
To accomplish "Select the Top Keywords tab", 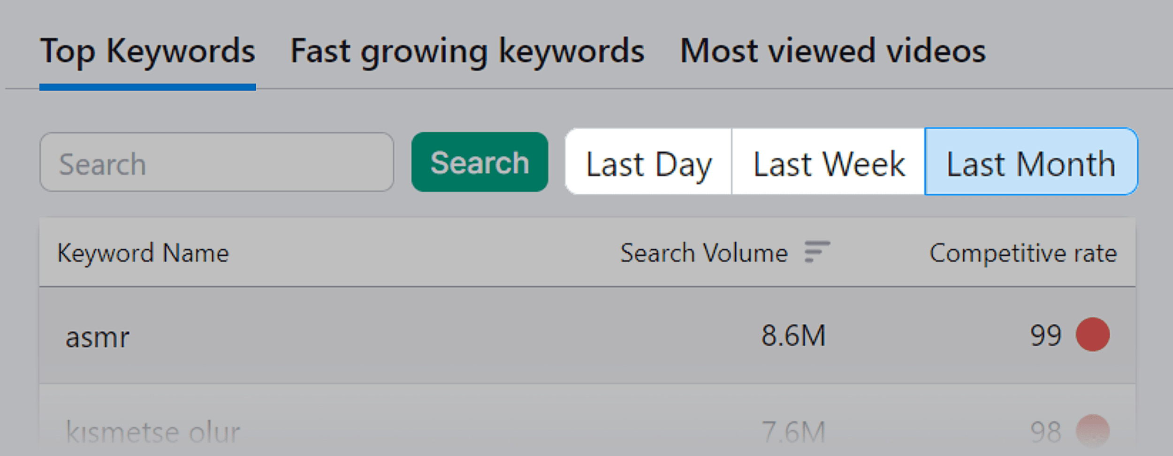I will coord(148,51).
